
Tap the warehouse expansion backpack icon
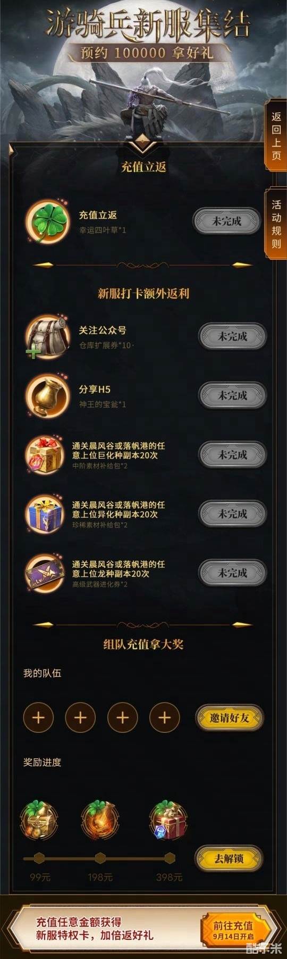tap(48, 336)
